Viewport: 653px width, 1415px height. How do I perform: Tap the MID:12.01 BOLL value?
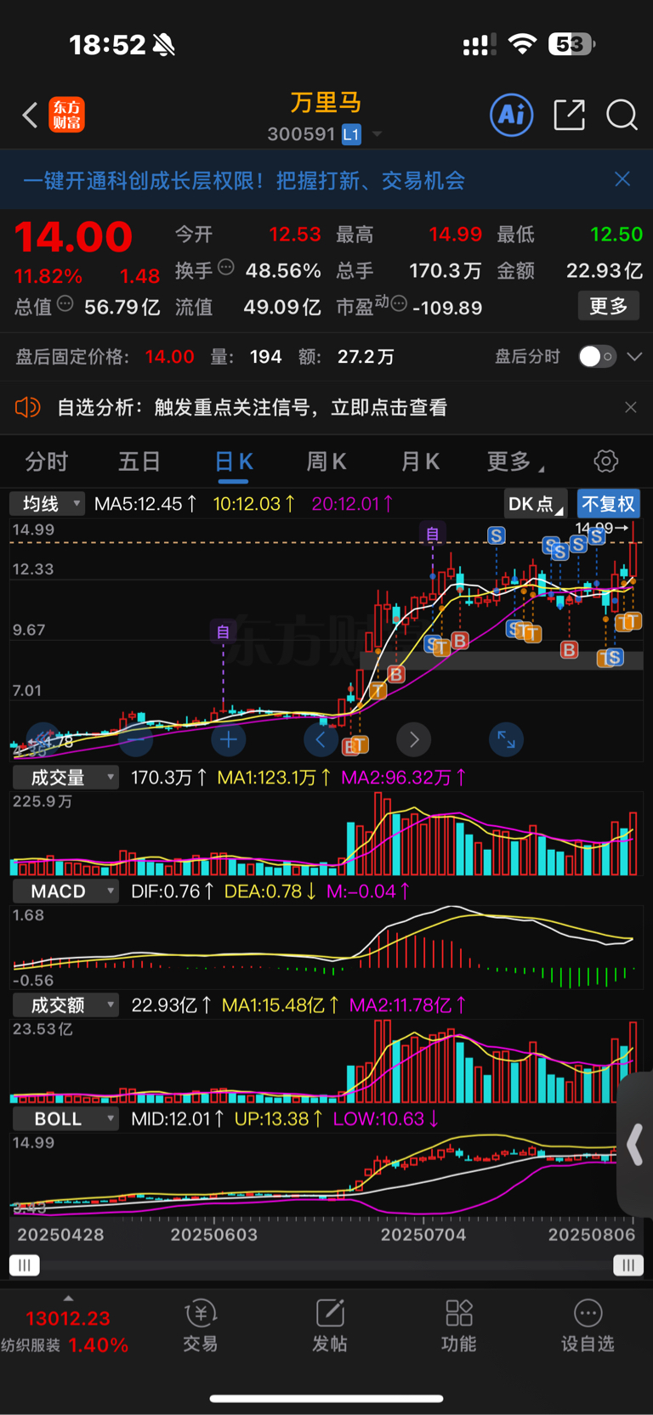178,1118
